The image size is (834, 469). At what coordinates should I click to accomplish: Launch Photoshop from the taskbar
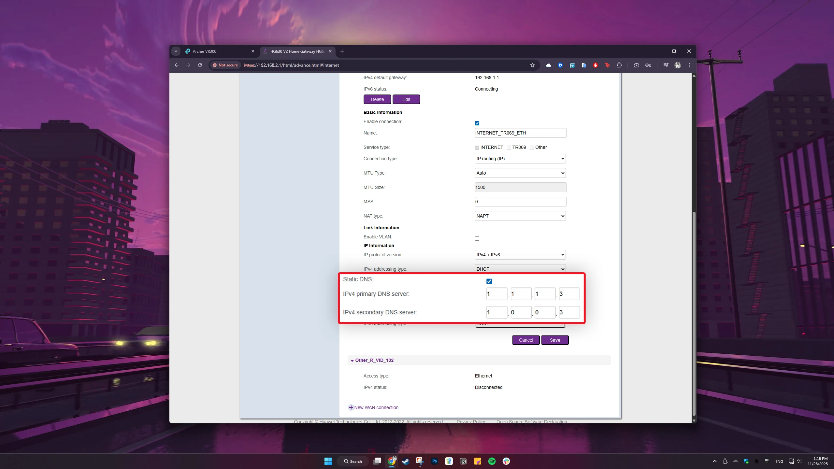[x=434, y=461]
